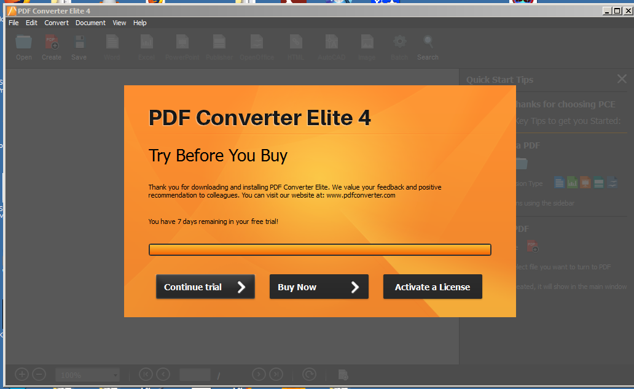Select the HTML conversion toolbar icon
Image resolution: width=634 pixels, height=389 pixels.
pos(295,42)
